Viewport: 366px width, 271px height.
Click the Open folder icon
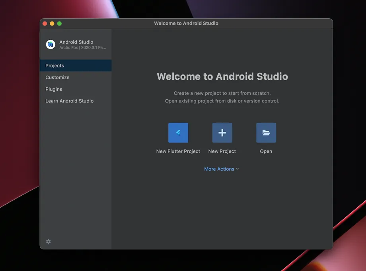pyautogui.click(x=266, y=133)
